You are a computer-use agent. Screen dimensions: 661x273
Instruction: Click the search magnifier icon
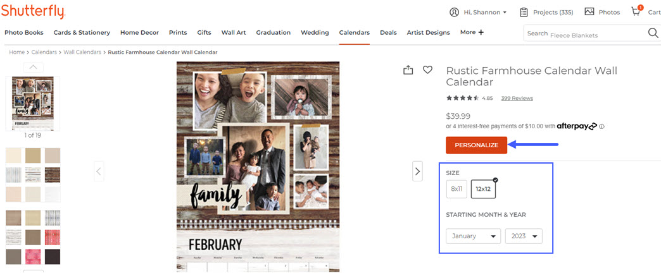point(653,33)
